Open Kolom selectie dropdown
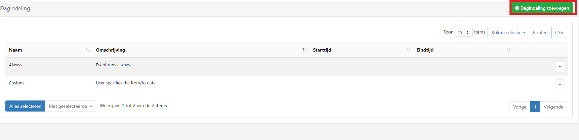579x140 pixels. [508, 32]
